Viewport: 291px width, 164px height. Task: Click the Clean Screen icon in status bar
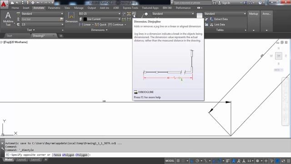[283, 161]
